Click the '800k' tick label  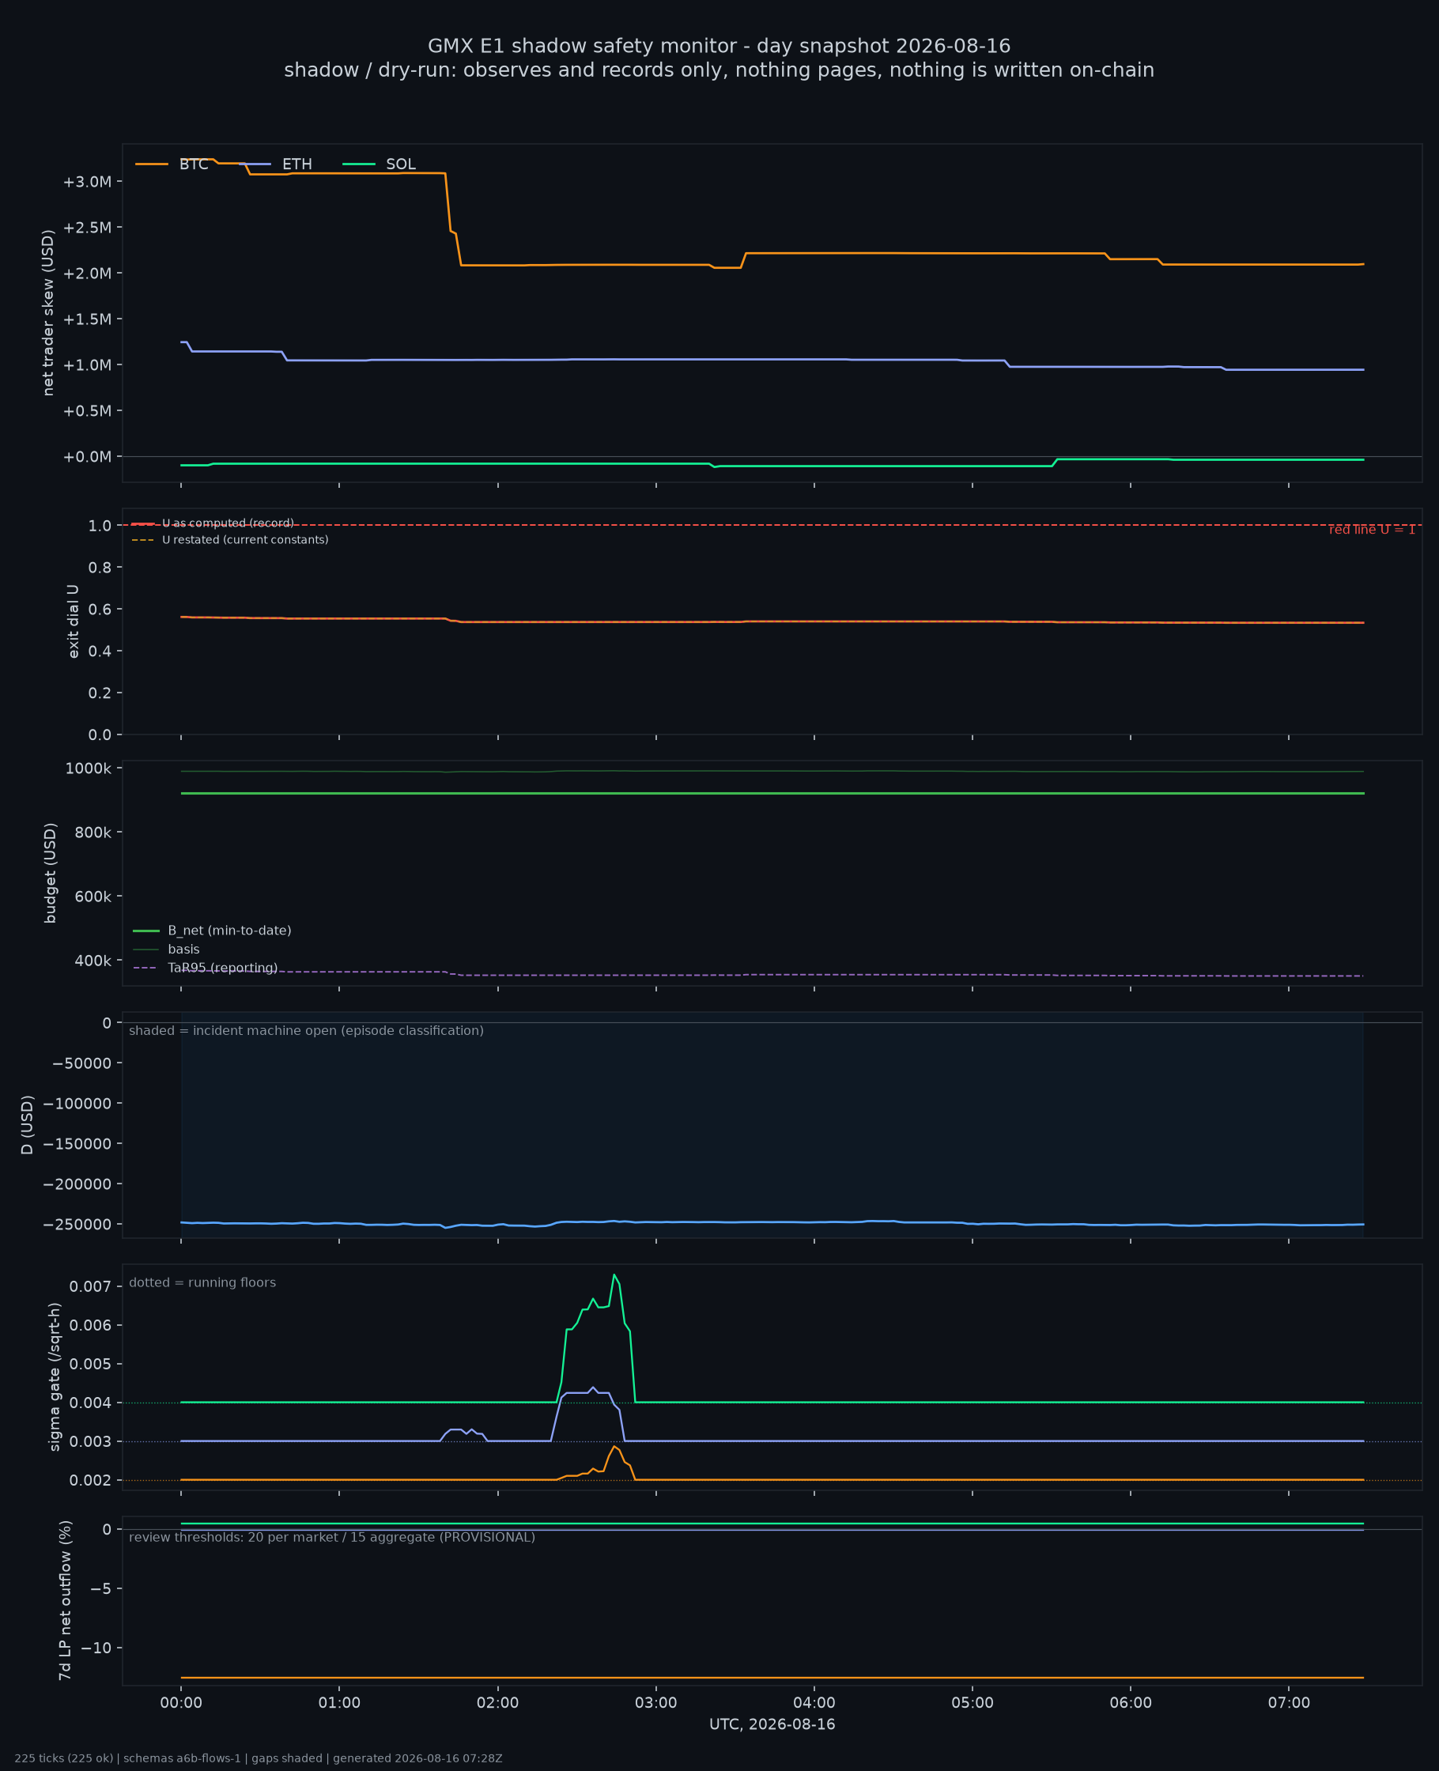[93, 832]
